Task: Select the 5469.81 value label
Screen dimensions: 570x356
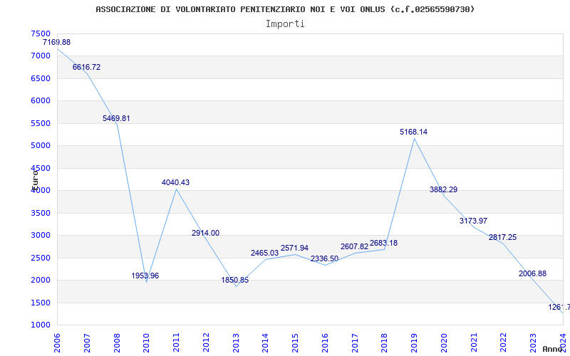Action: [x=116, y=118]
